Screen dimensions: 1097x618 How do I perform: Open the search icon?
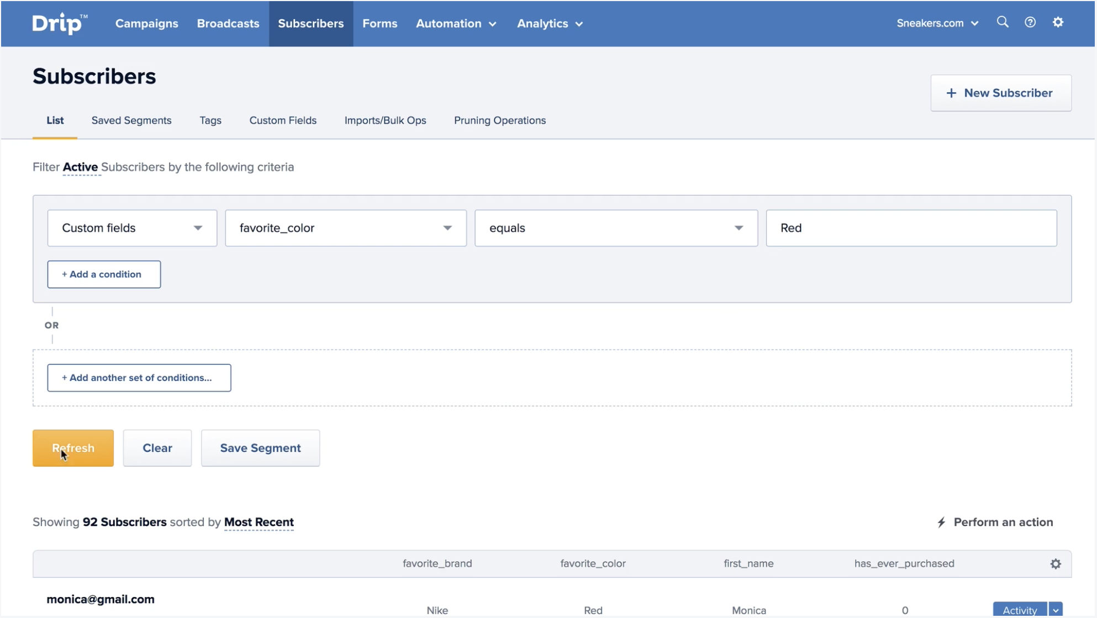[1002, 22]
